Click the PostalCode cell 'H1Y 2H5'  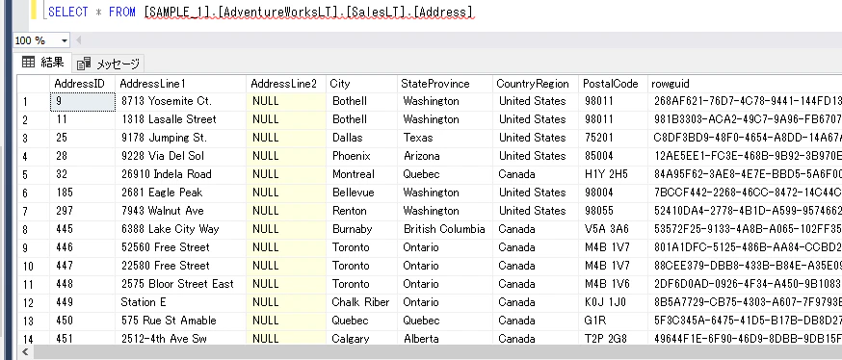[x=614, y=174]
